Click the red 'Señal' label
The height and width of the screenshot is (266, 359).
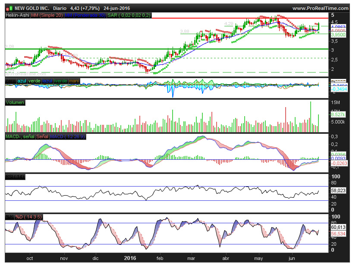tap(42, 137)
